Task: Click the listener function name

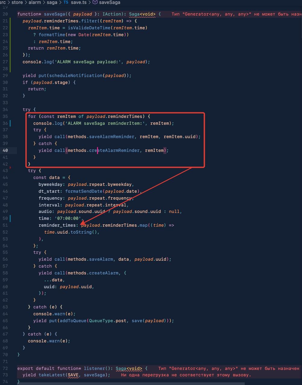Action: (95, 368)
